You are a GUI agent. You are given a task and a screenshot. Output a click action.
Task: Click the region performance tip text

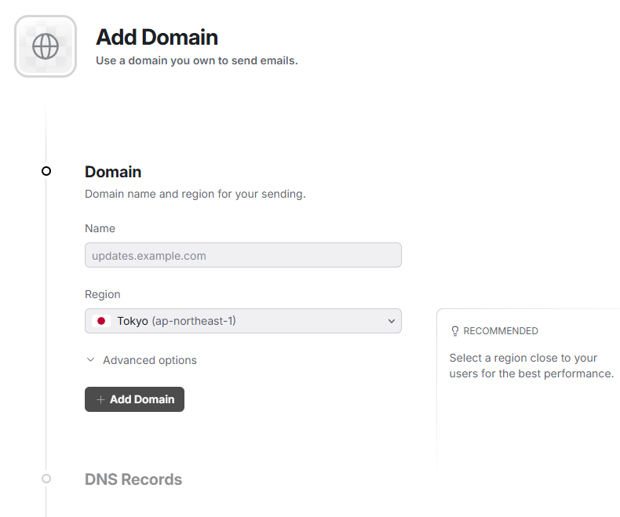[x=531, y=366]
